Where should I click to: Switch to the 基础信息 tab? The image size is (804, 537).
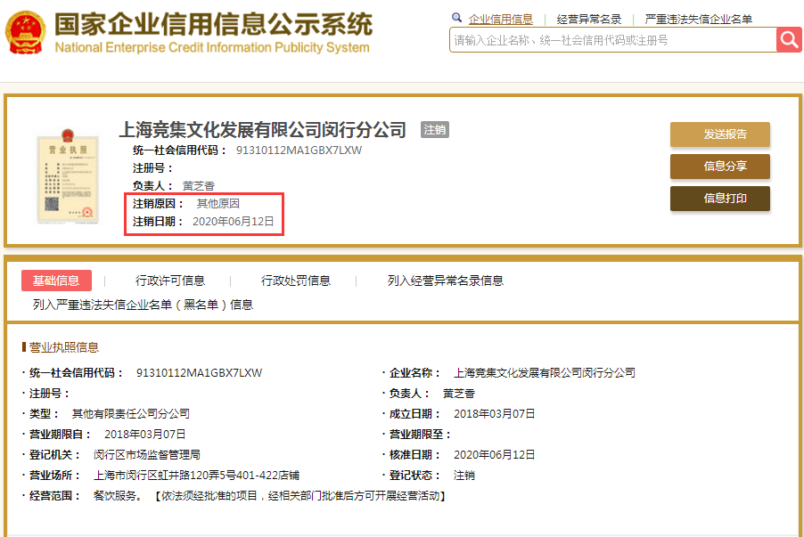point(56,281)
